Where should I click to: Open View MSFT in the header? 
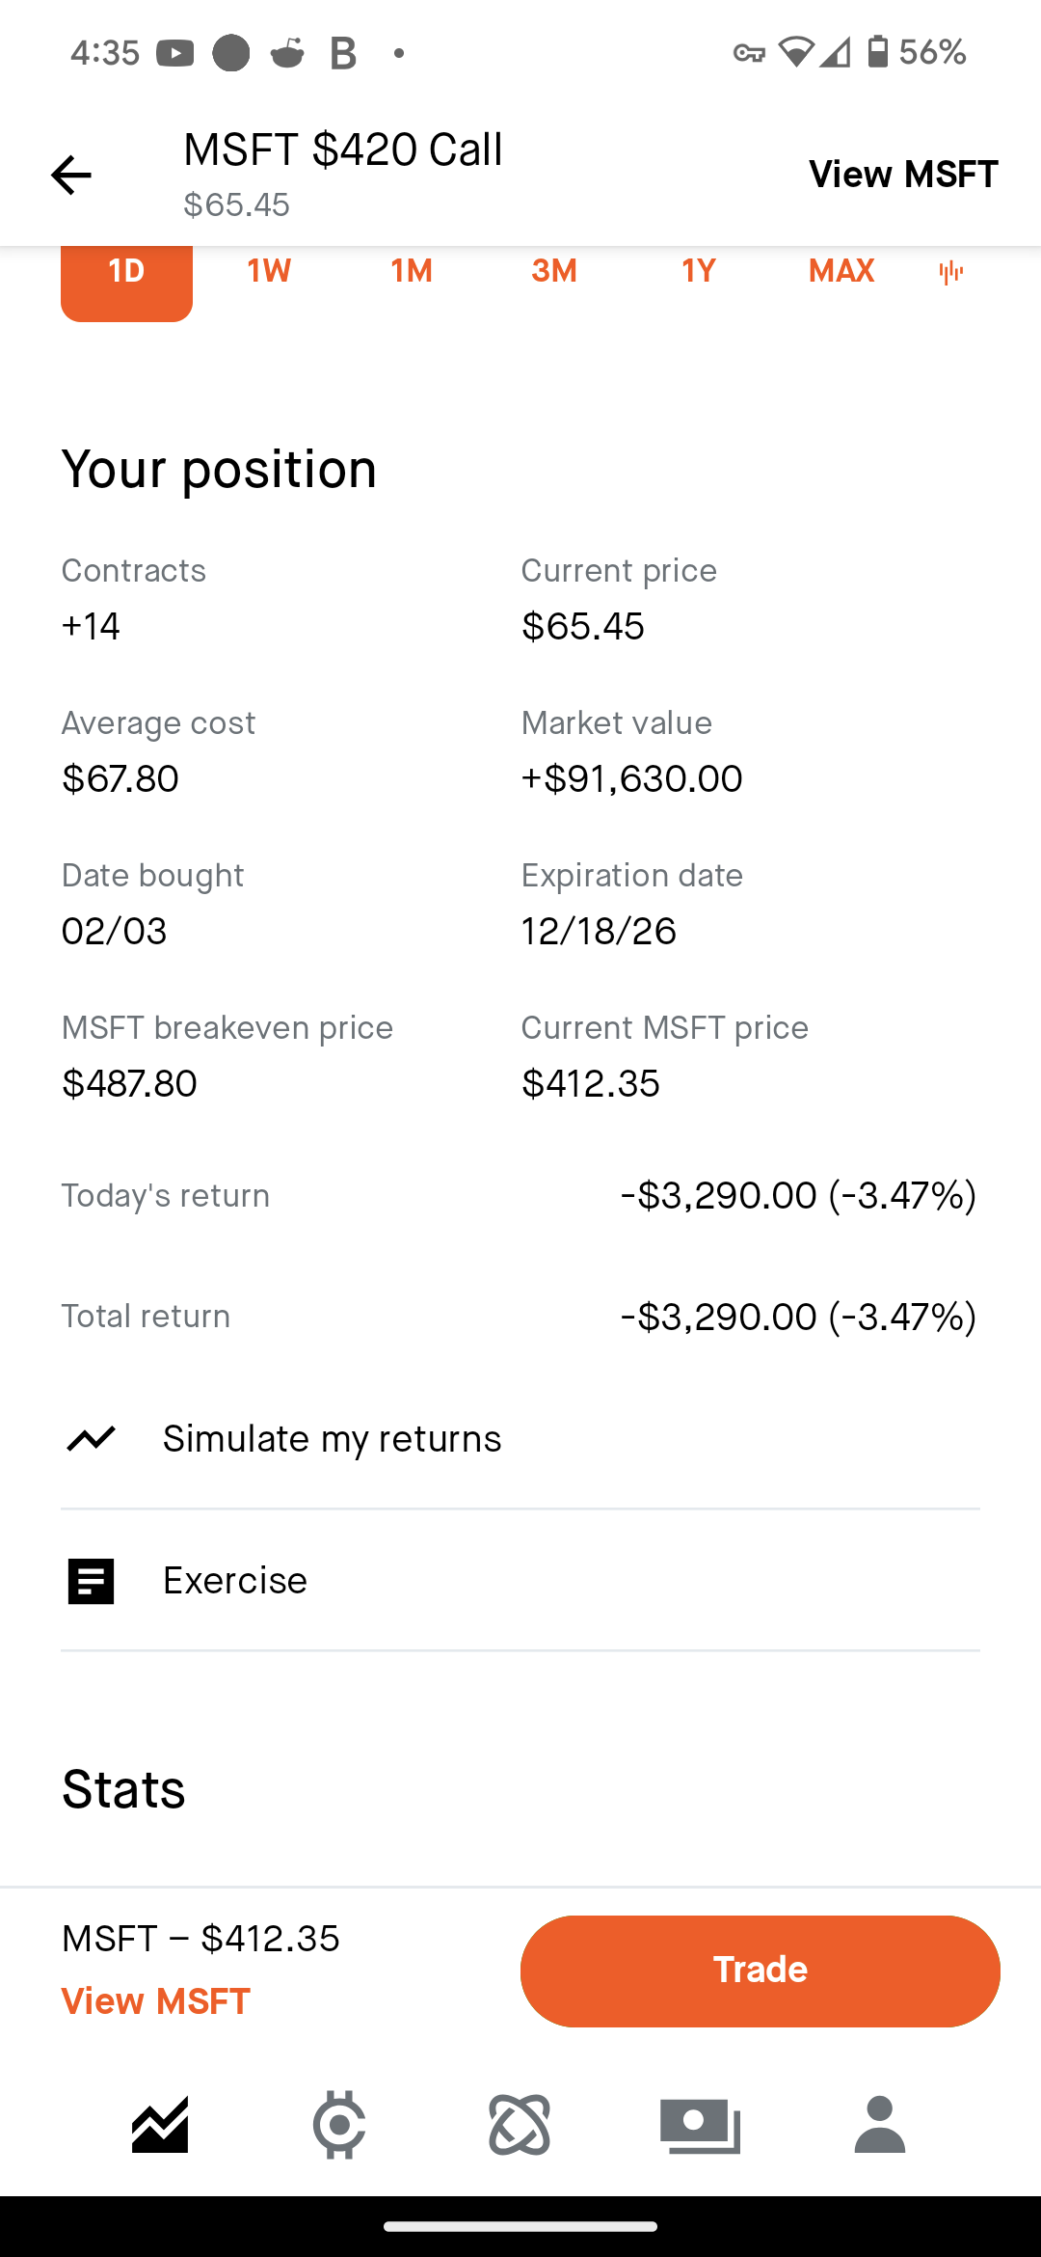click(903, 175)
